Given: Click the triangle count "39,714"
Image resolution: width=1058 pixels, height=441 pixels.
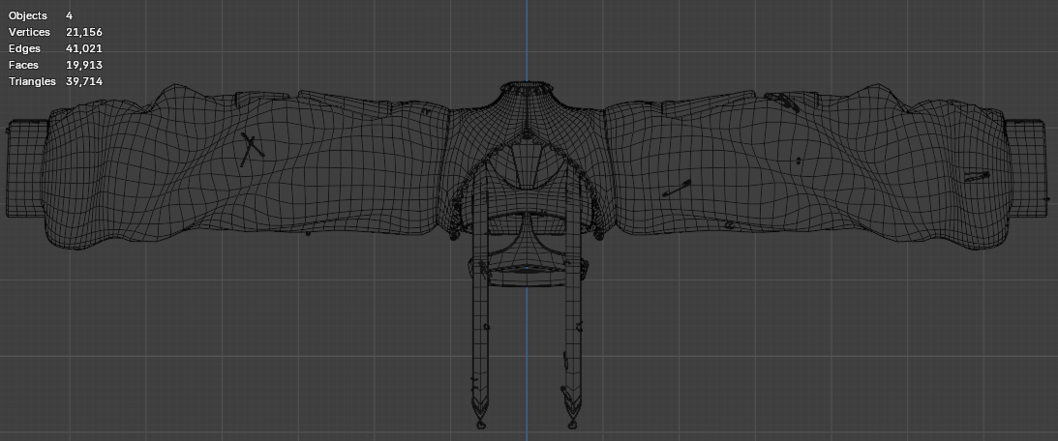Looking at the screenshot, I should tap(83, 81).
